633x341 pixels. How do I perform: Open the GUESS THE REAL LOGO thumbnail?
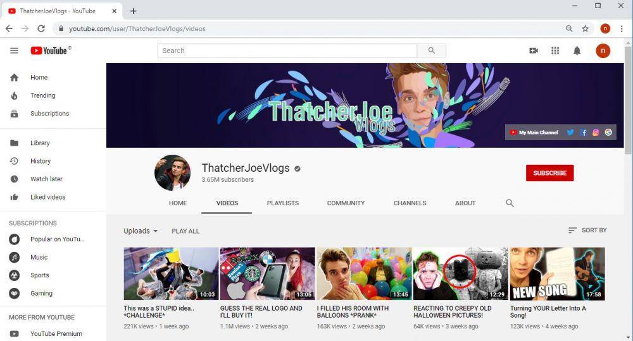click(x=267, y=274)
